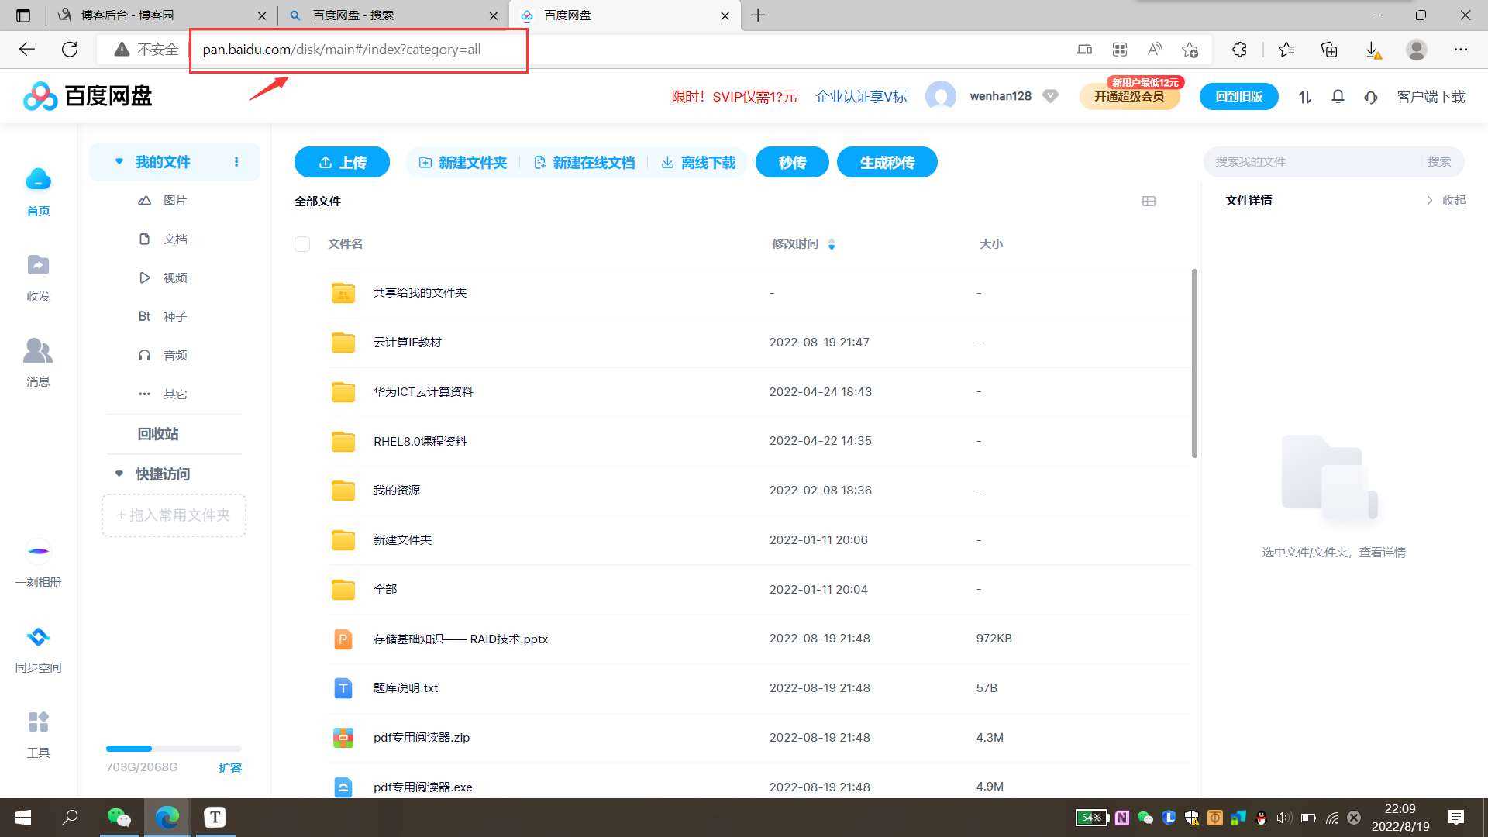Image resolution: width=1488 pixels, height=837 pixels.
Task: Click the file list vertical scrollbar
Action: point(1194,363)
